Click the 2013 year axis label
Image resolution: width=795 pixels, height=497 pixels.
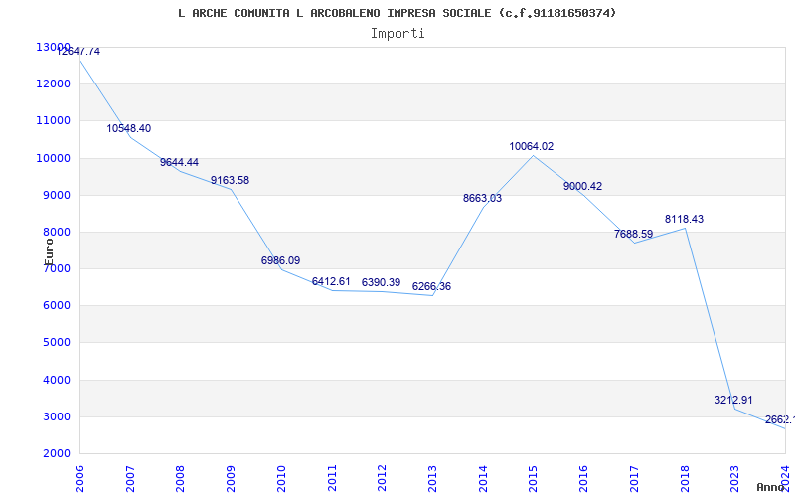[432, 478]
